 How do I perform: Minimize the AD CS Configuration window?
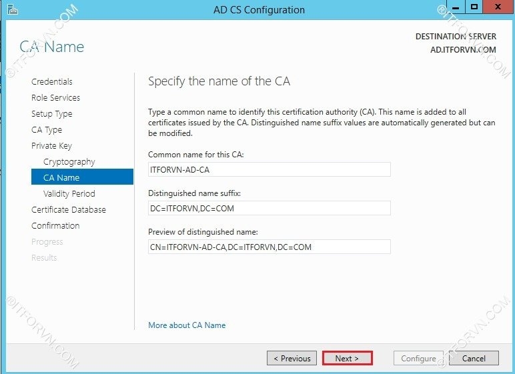455,8
